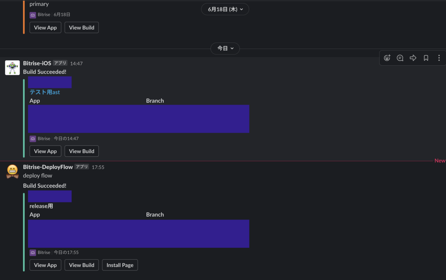
Task: Click the Bitrise-DeployFlow sender name
Action: [x=48, y=167]
